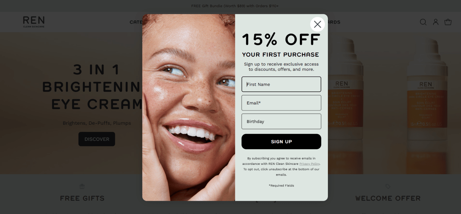Click the gift icon above Free Gifts
This screenshot has width=461, height=214.
82,186
